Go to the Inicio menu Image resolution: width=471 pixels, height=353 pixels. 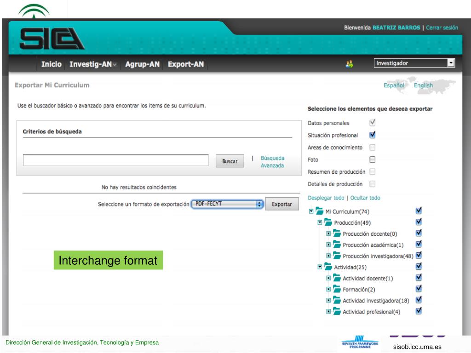pyautogui.click(x=52, y=64)
